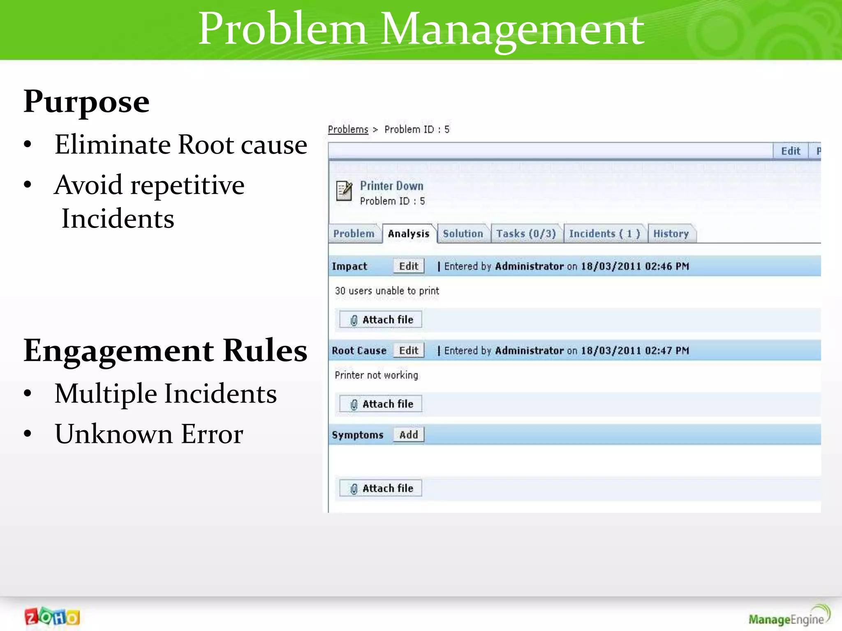Click the Symptoms section header label
Image resolution: width=842 pixels, height=631 pixels.
pos(357,435)
